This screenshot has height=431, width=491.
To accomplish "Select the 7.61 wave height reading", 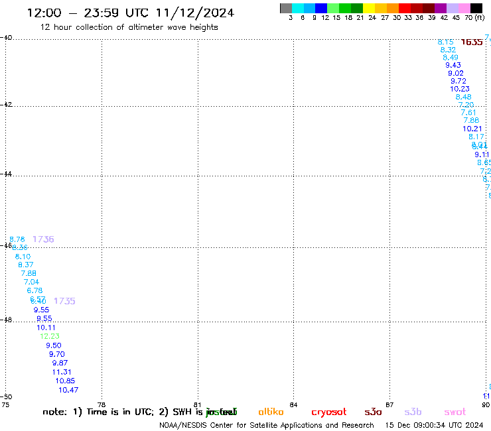I will [x=468, y=113].
